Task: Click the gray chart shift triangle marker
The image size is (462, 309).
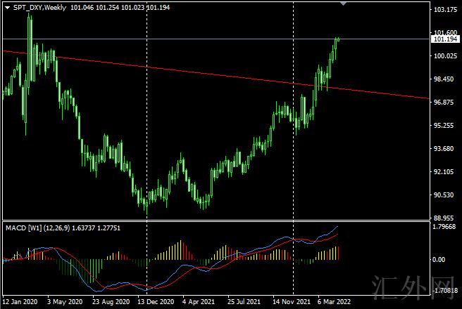Action: point(343,4)
